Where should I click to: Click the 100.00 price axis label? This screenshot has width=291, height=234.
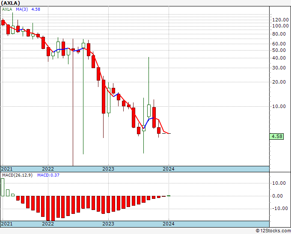pos(280,26)
